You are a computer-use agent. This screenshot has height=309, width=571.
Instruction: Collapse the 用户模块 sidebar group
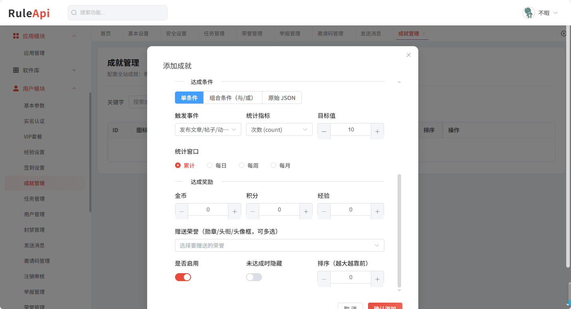74,88
